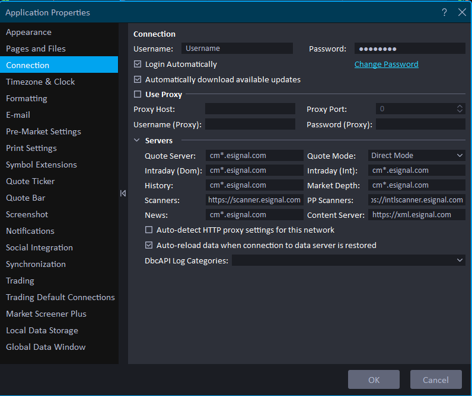Open Formatting settings
This screenshot has height=396, width=472.
59,98
